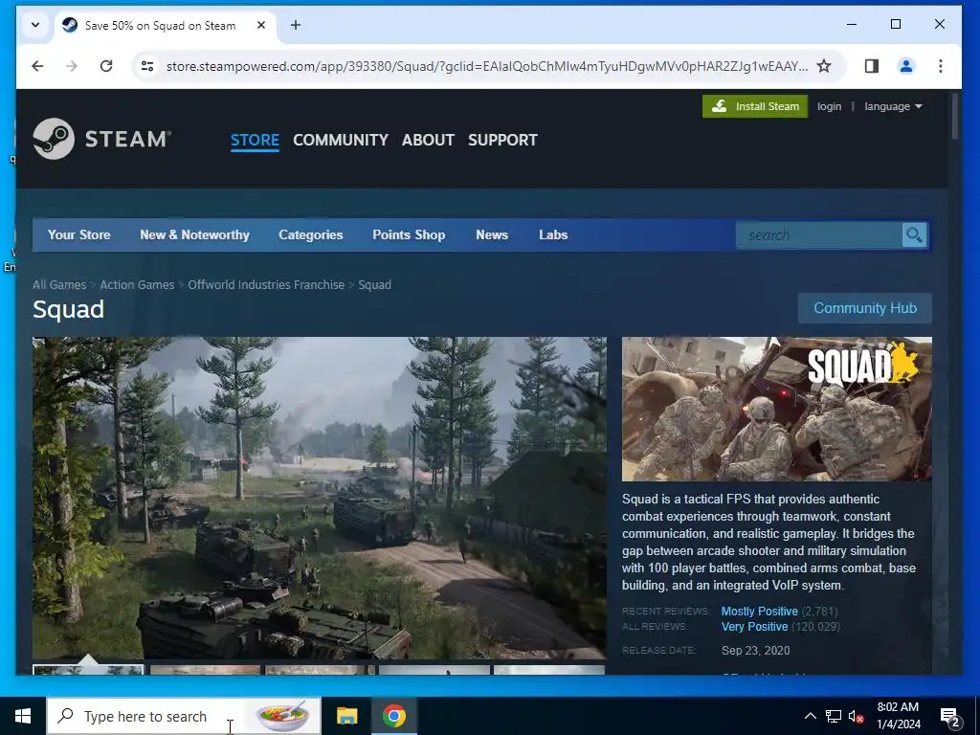Open the Community Hub button
The height and width of the screenshot is (735, 980).
(865, 308)
